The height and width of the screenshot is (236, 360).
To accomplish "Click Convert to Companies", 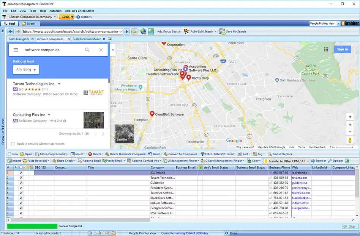I will 180,154.
